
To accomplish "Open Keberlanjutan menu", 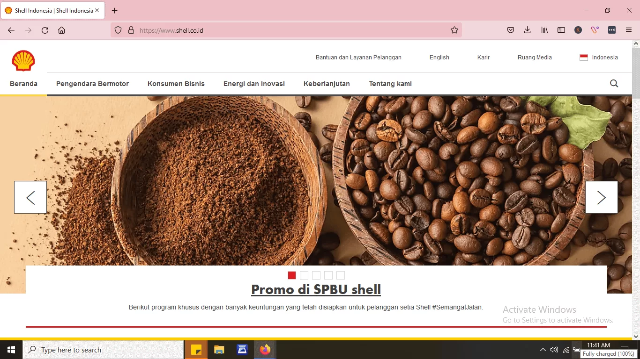I will (x=327, y=84).
